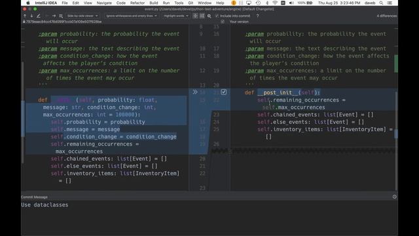Click the synchronize scrolling icon
The height and width of the screenshot is (236, 419).
click(202, 16)
